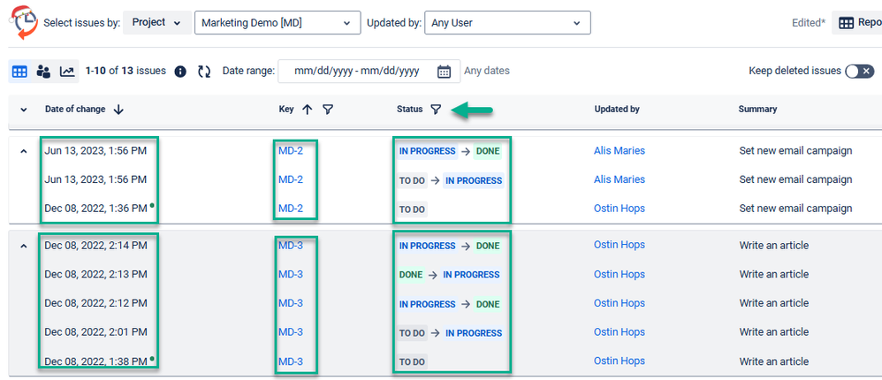
Task: Click the '1-10 of 13 issues' counter
Action: [125, 71]
